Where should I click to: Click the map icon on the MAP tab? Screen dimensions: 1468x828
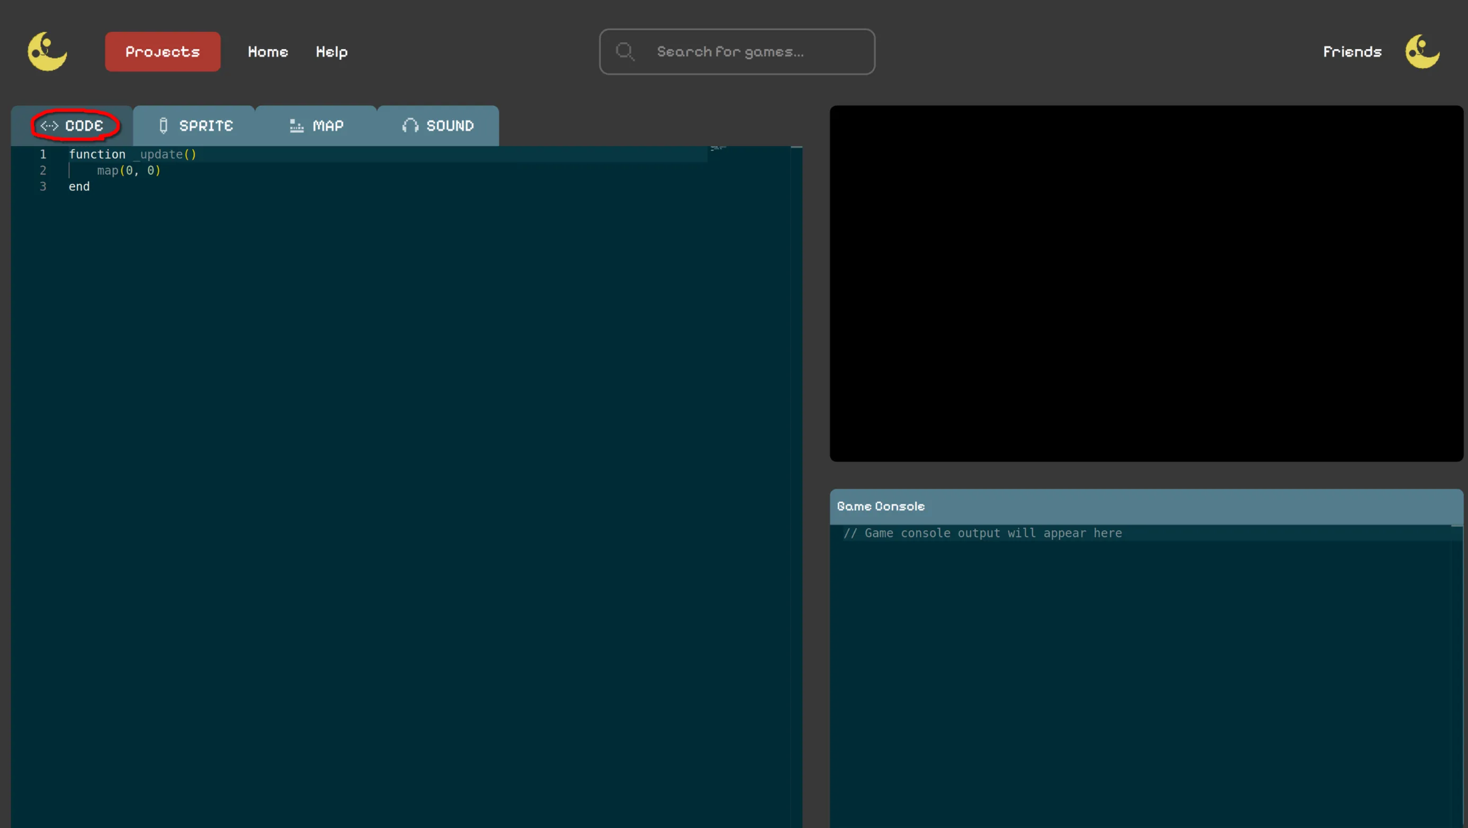pyautogui.click(x=297, y=125)
